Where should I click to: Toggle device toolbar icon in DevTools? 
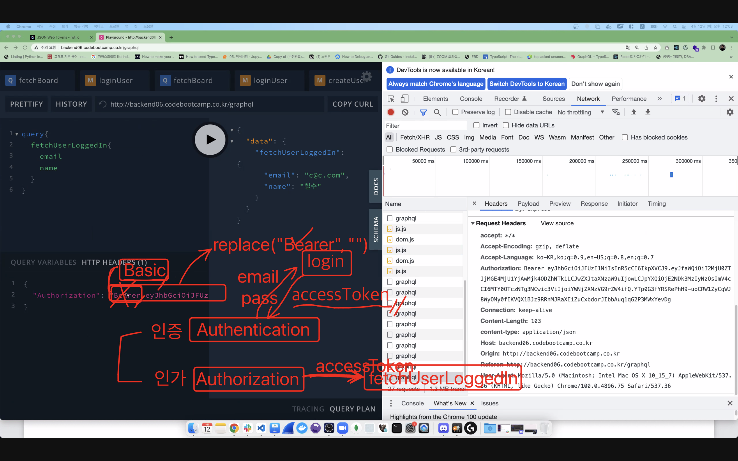404,99
